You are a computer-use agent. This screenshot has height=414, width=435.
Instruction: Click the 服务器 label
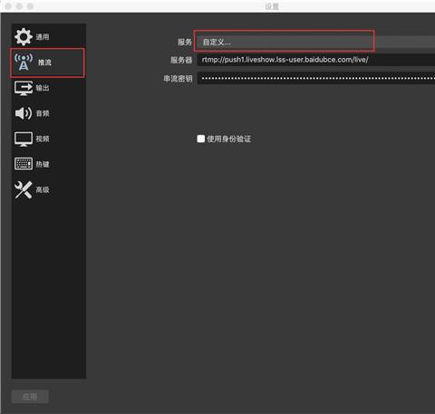pos(181,60)
